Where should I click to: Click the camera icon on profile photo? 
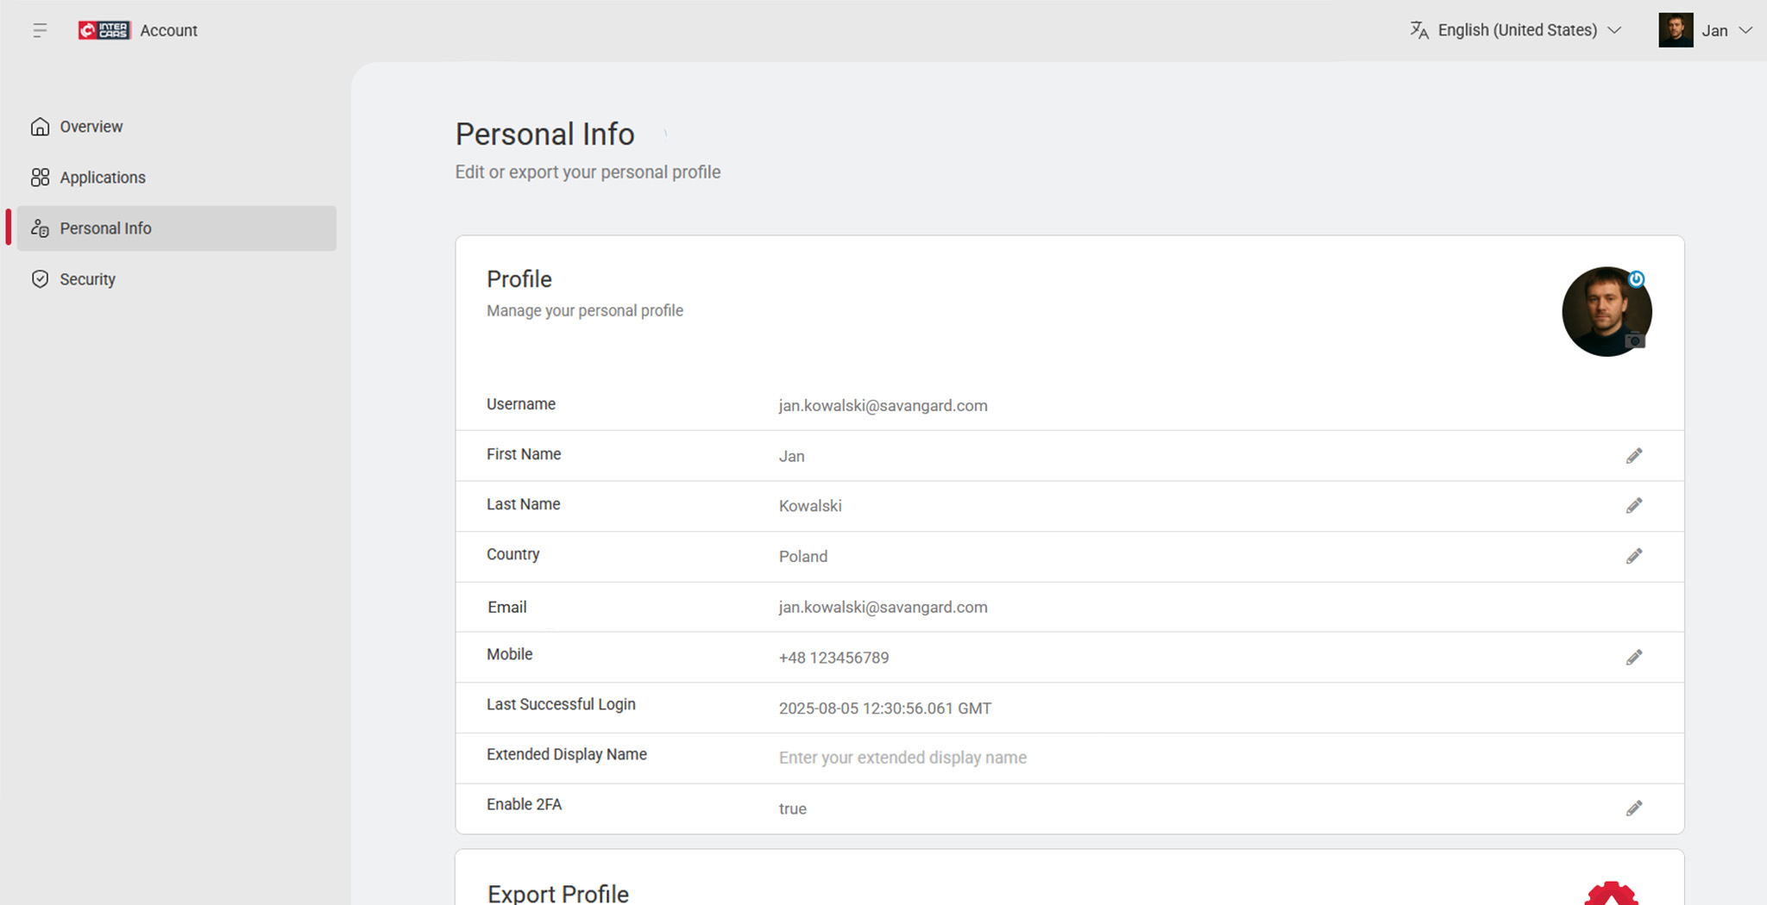pyautogui.click(x=1634, y=340)
